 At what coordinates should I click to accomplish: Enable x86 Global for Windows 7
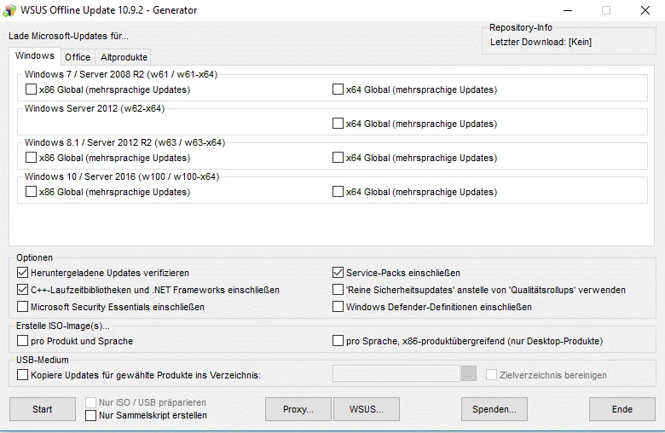pyautogui.click(x=32, y=89)
